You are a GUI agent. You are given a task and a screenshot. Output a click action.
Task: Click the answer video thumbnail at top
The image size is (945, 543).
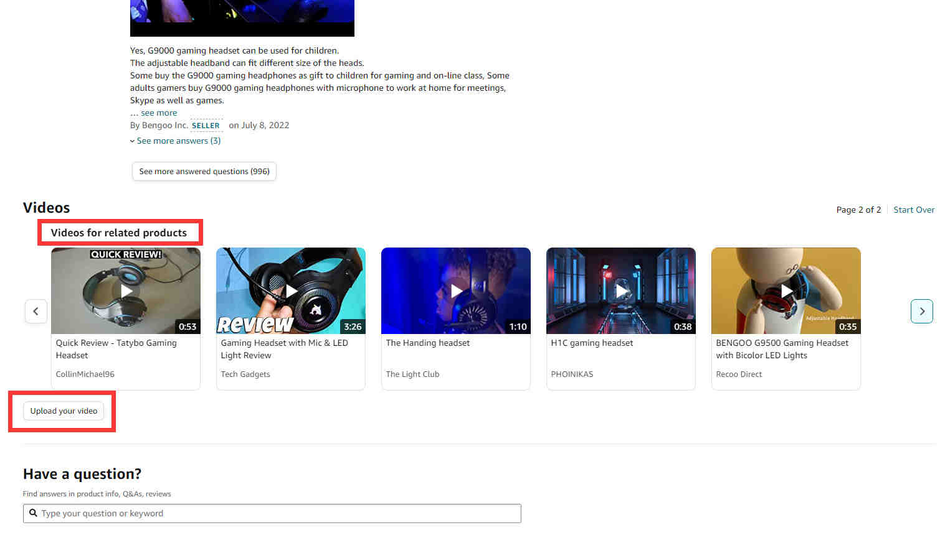(242, 18)
